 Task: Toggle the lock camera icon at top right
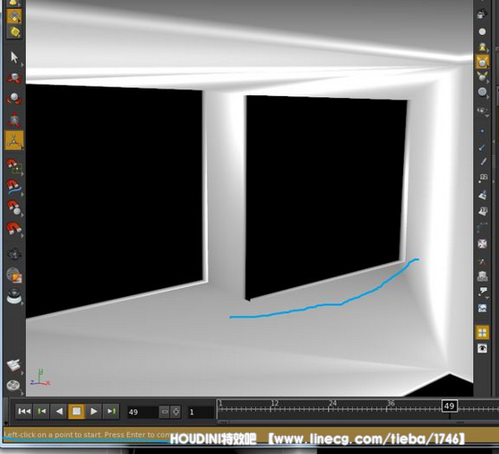pos(482,13)
